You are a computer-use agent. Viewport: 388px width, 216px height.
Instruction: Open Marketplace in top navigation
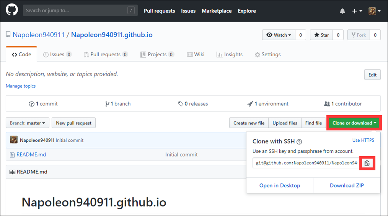pos(217,11)
